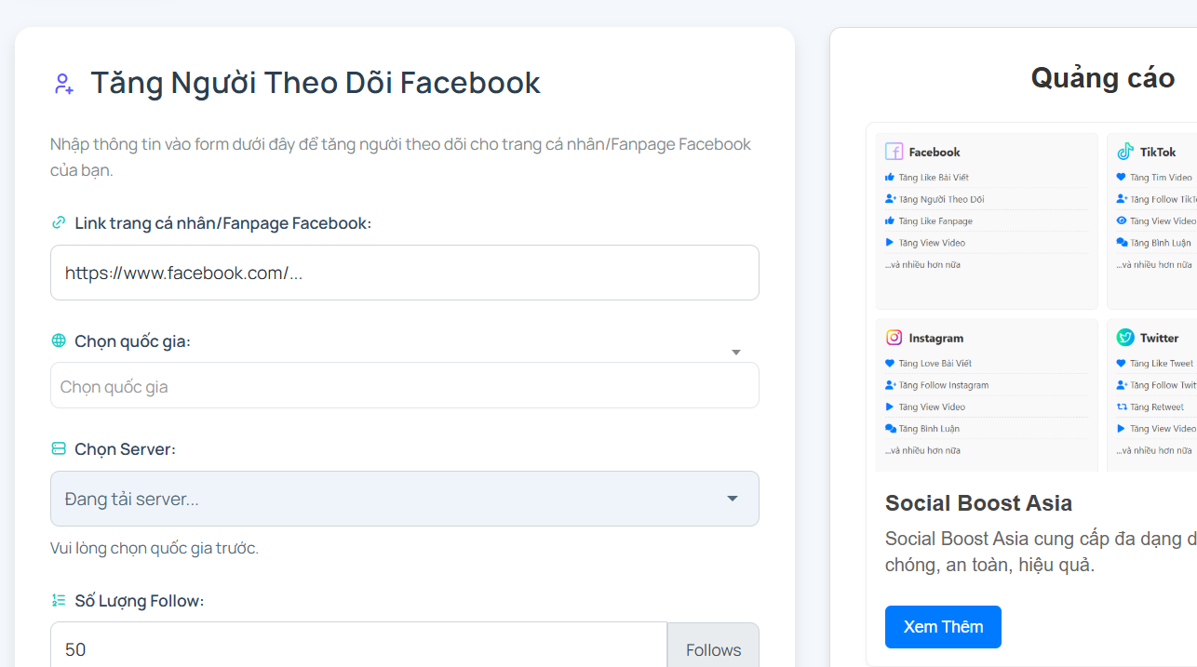
Task: Click the follow quantity field showing 50
Action: (358, 649)
